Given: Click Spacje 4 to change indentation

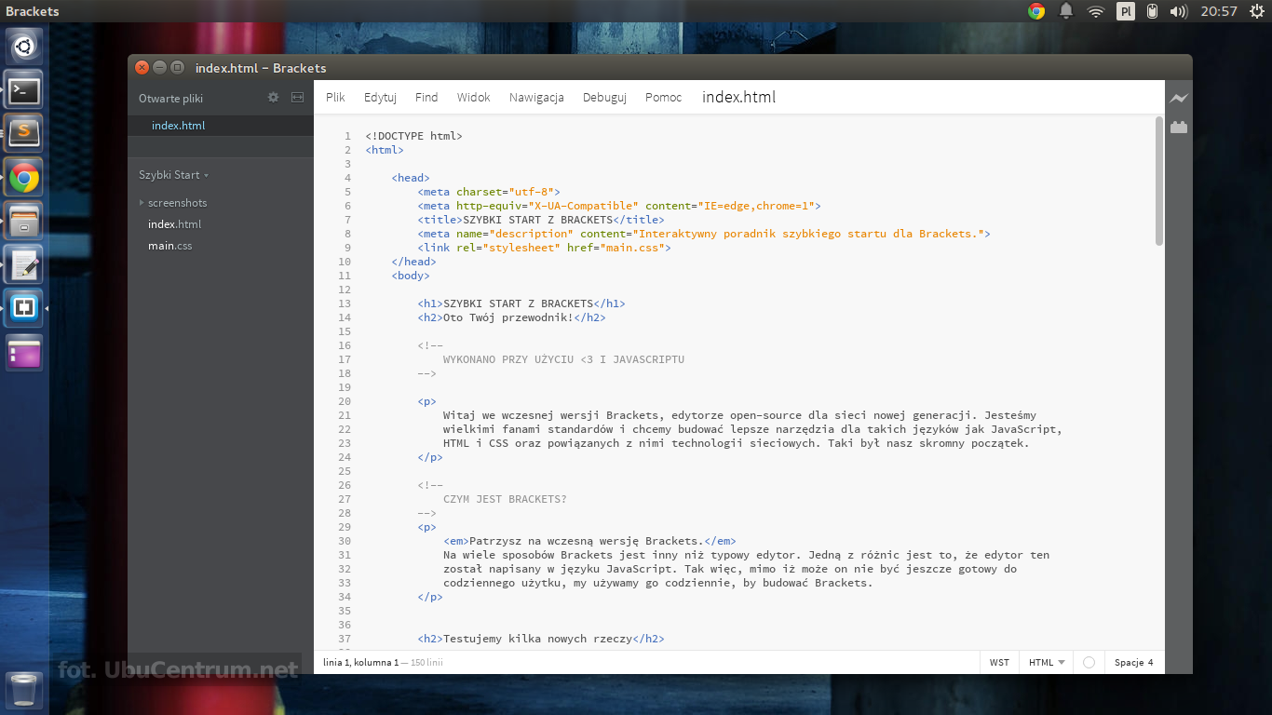Looking at the screenshot, I should tap(1133, 662).
